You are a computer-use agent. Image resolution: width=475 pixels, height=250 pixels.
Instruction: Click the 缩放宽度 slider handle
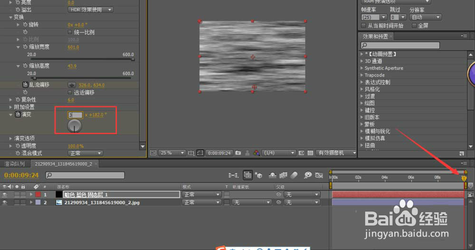[133, 59]
